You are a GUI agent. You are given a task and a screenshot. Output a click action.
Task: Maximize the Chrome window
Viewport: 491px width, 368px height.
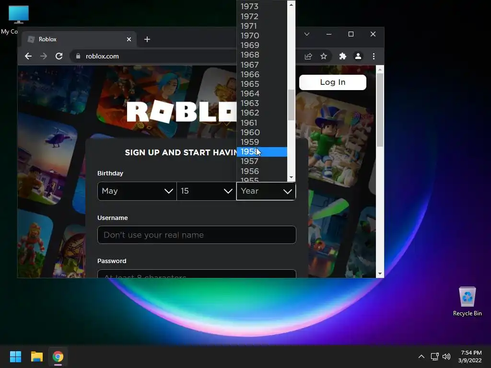pos(351,34)
